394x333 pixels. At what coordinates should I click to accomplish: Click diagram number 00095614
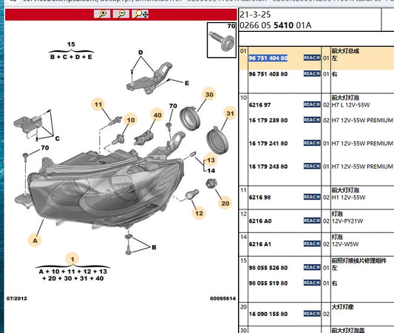223,298
